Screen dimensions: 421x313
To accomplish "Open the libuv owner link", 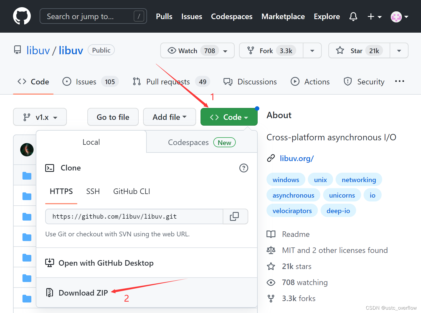I will pos(38,50).
